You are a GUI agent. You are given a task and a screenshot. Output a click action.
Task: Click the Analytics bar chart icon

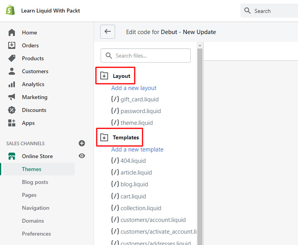tap(12, 84)
